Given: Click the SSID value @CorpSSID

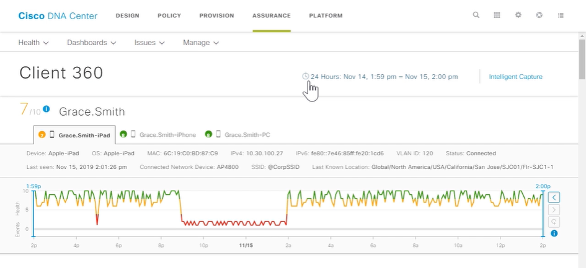Looking at the screenshot, I should pos(283,167).
